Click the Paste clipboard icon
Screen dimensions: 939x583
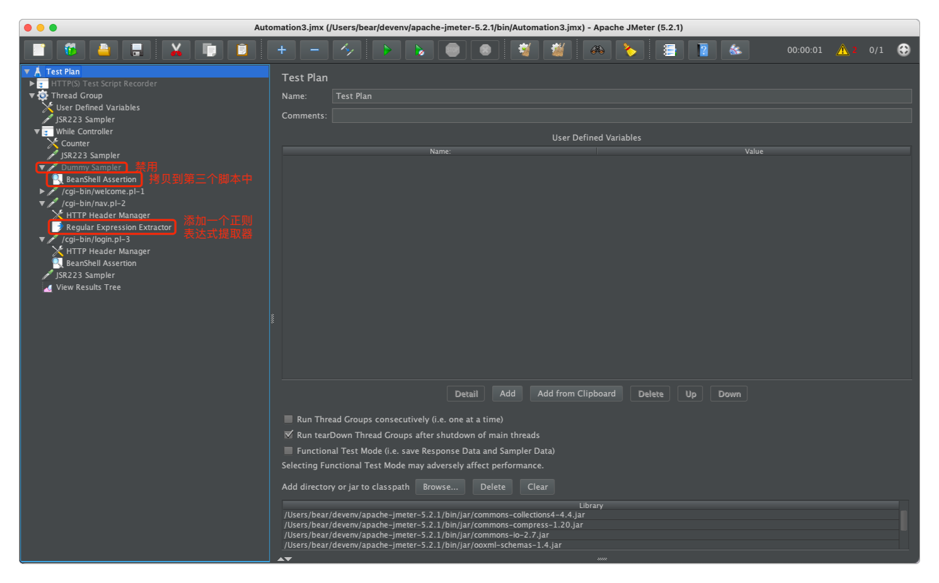point(241,50)
